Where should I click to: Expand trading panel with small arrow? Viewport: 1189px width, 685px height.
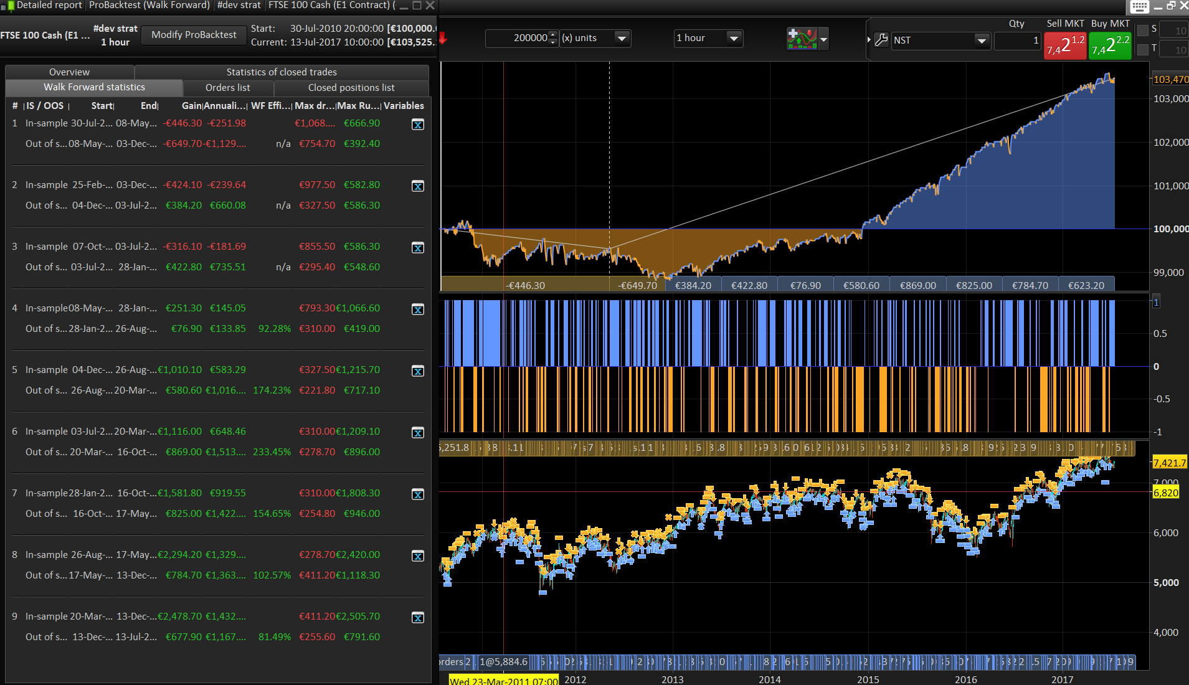click(869, 40)
